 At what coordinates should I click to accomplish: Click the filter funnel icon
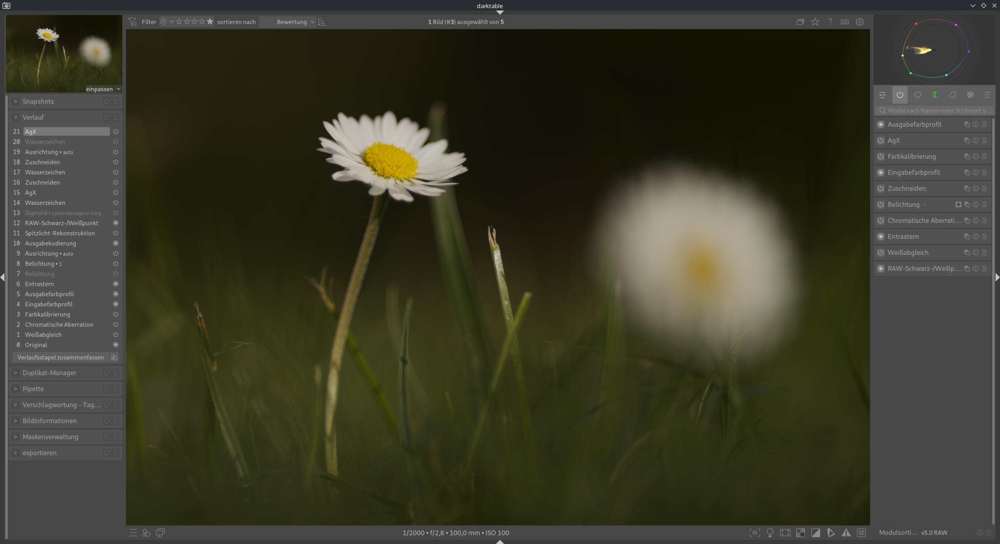click(x=133, y=22)
